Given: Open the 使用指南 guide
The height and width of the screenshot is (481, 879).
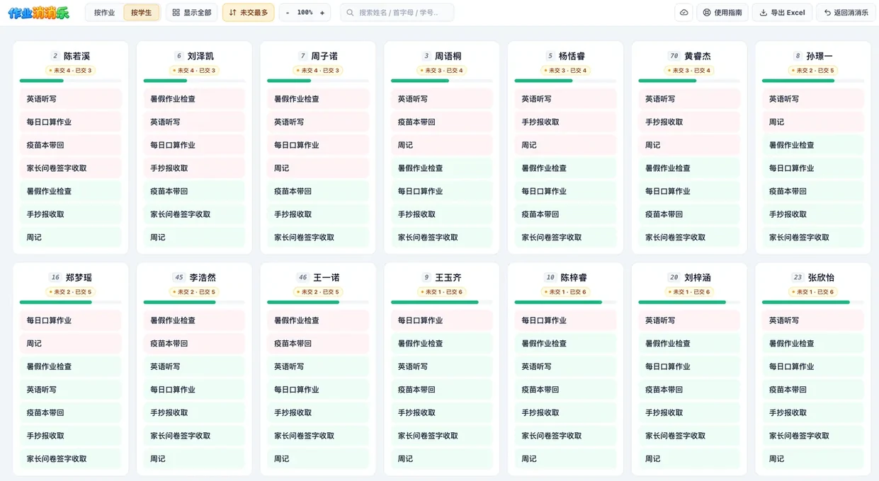Looking at the screenshot, I should coord(722,13).
